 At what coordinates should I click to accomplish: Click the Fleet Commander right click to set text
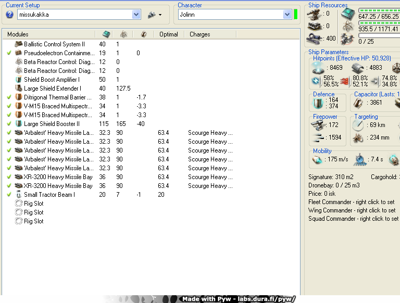coord(352,202)
